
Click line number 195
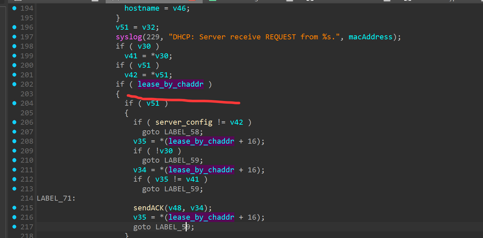[27, 18]
